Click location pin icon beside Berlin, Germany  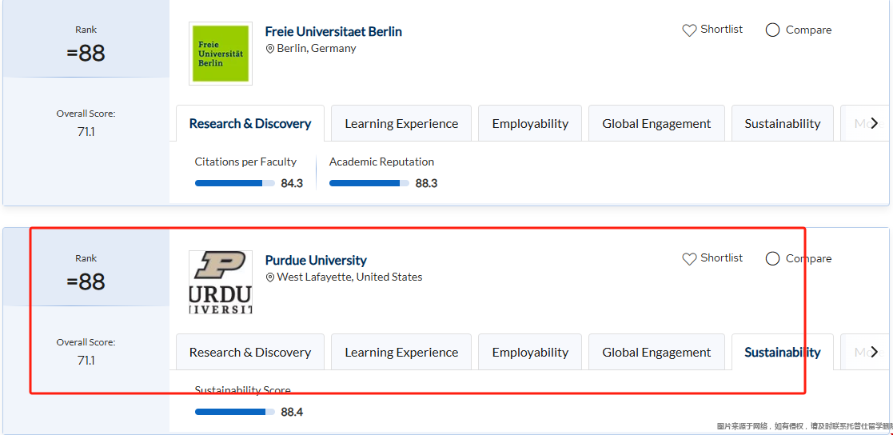(270, 49)
